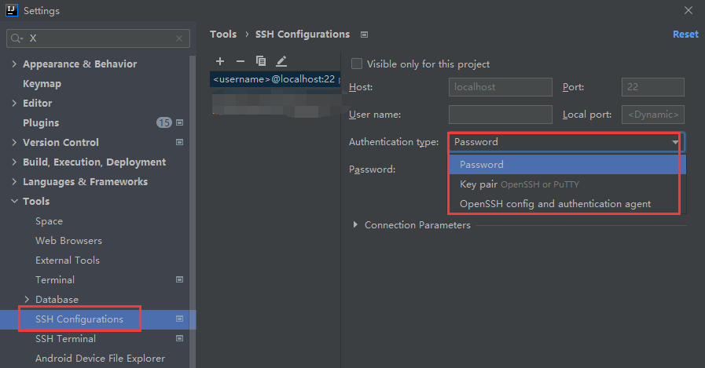Collapse the Tools section

coord(14,201)
